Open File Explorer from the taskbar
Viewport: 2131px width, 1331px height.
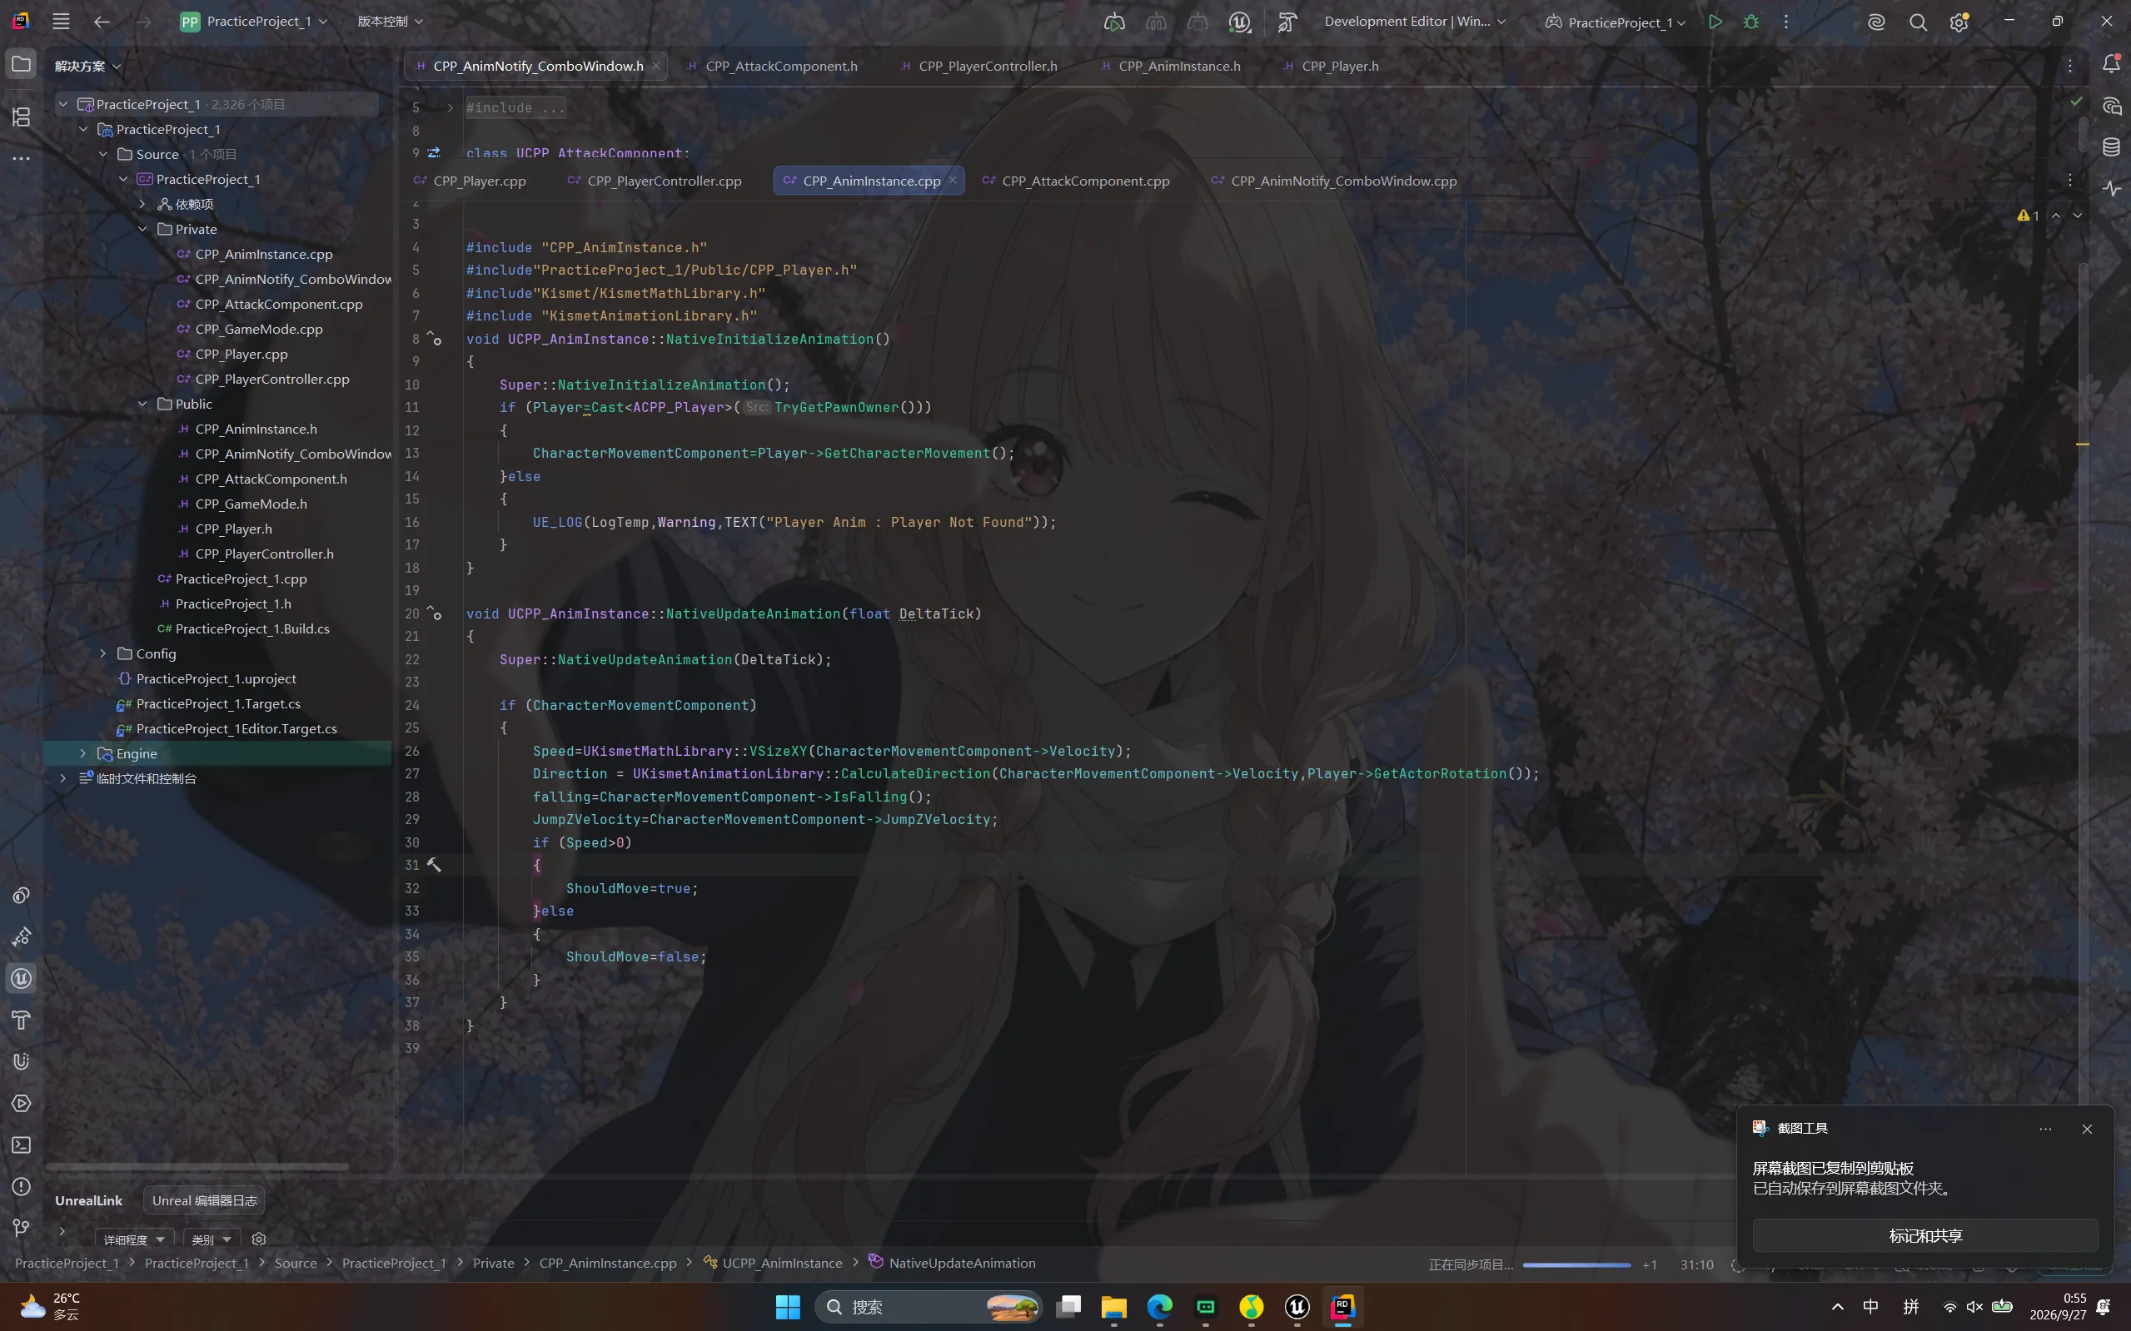coord(1114,1306)
